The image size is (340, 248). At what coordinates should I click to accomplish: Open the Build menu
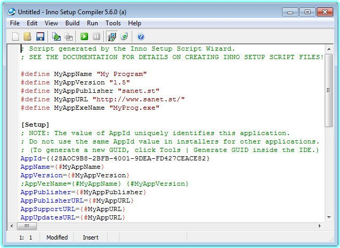coord(72,23)
